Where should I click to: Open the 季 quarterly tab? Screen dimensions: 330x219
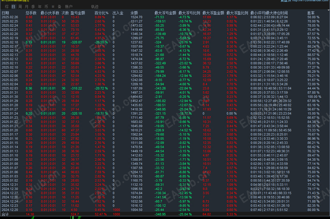(33, 7)
